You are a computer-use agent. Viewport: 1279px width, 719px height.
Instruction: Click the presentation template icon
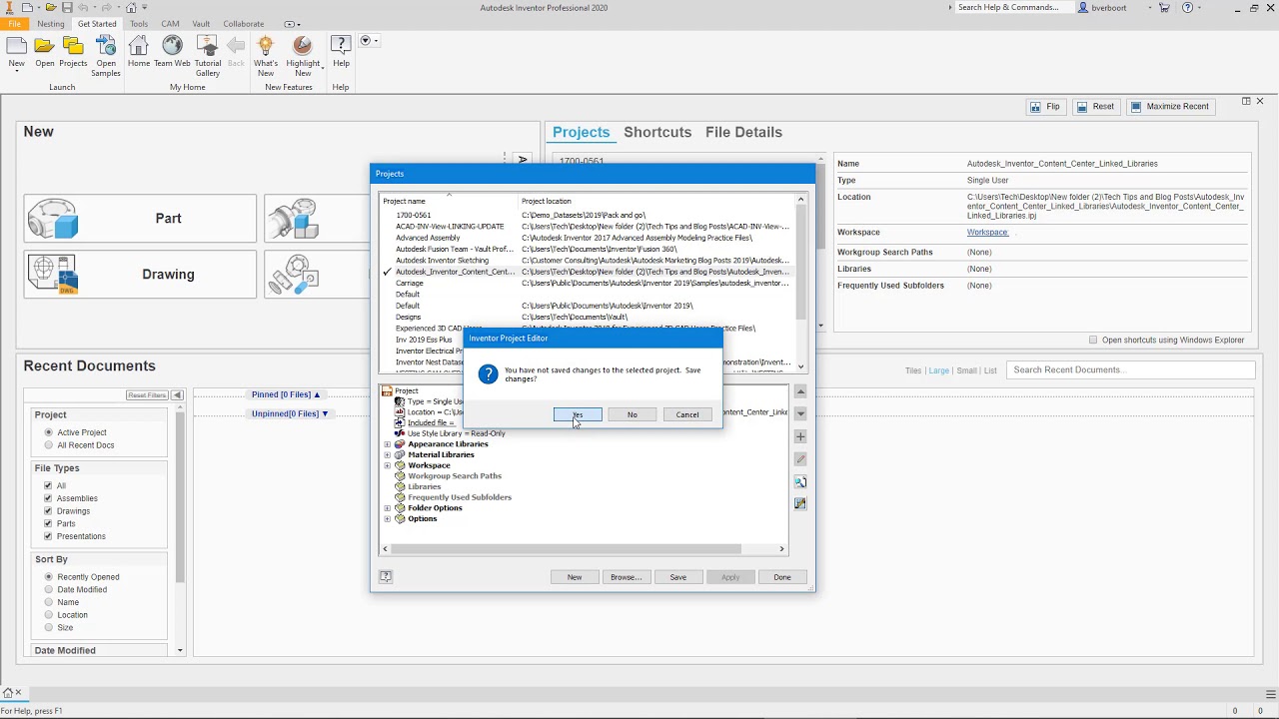(293, 275)
